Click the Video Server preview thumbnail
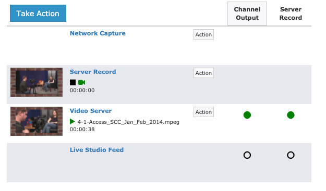 pyautogui.click(x=37, y=121)
